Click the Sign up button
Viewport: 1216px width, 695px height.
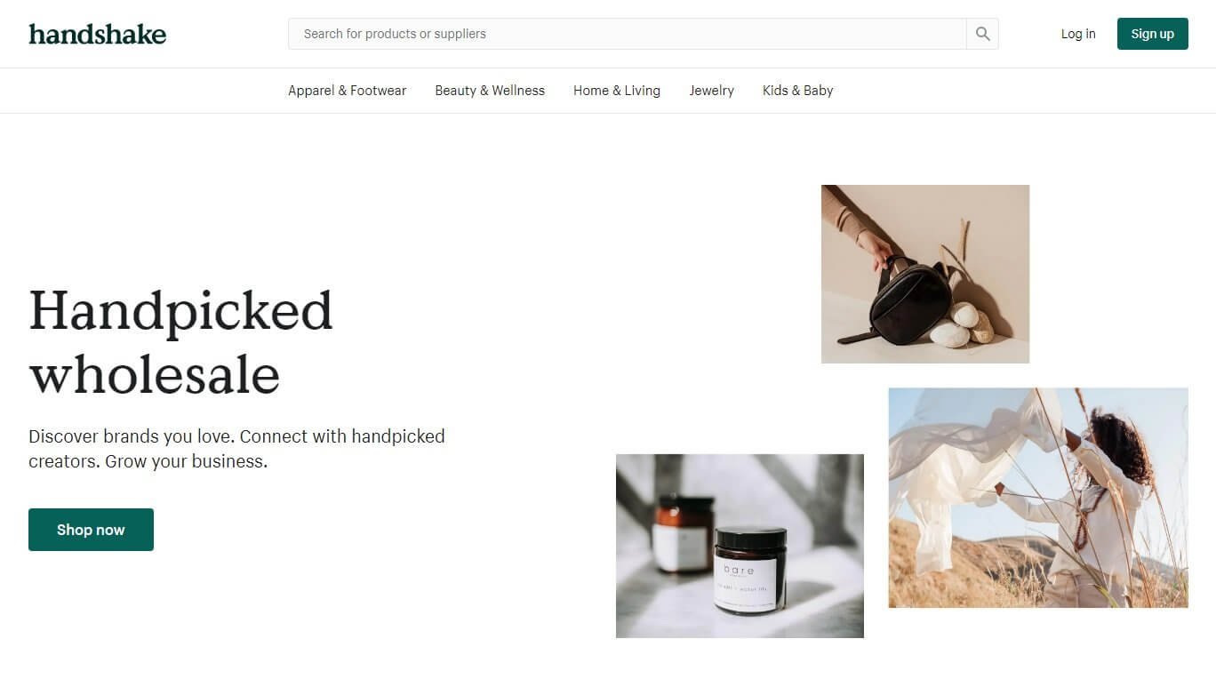click(x=1152, y=34)
